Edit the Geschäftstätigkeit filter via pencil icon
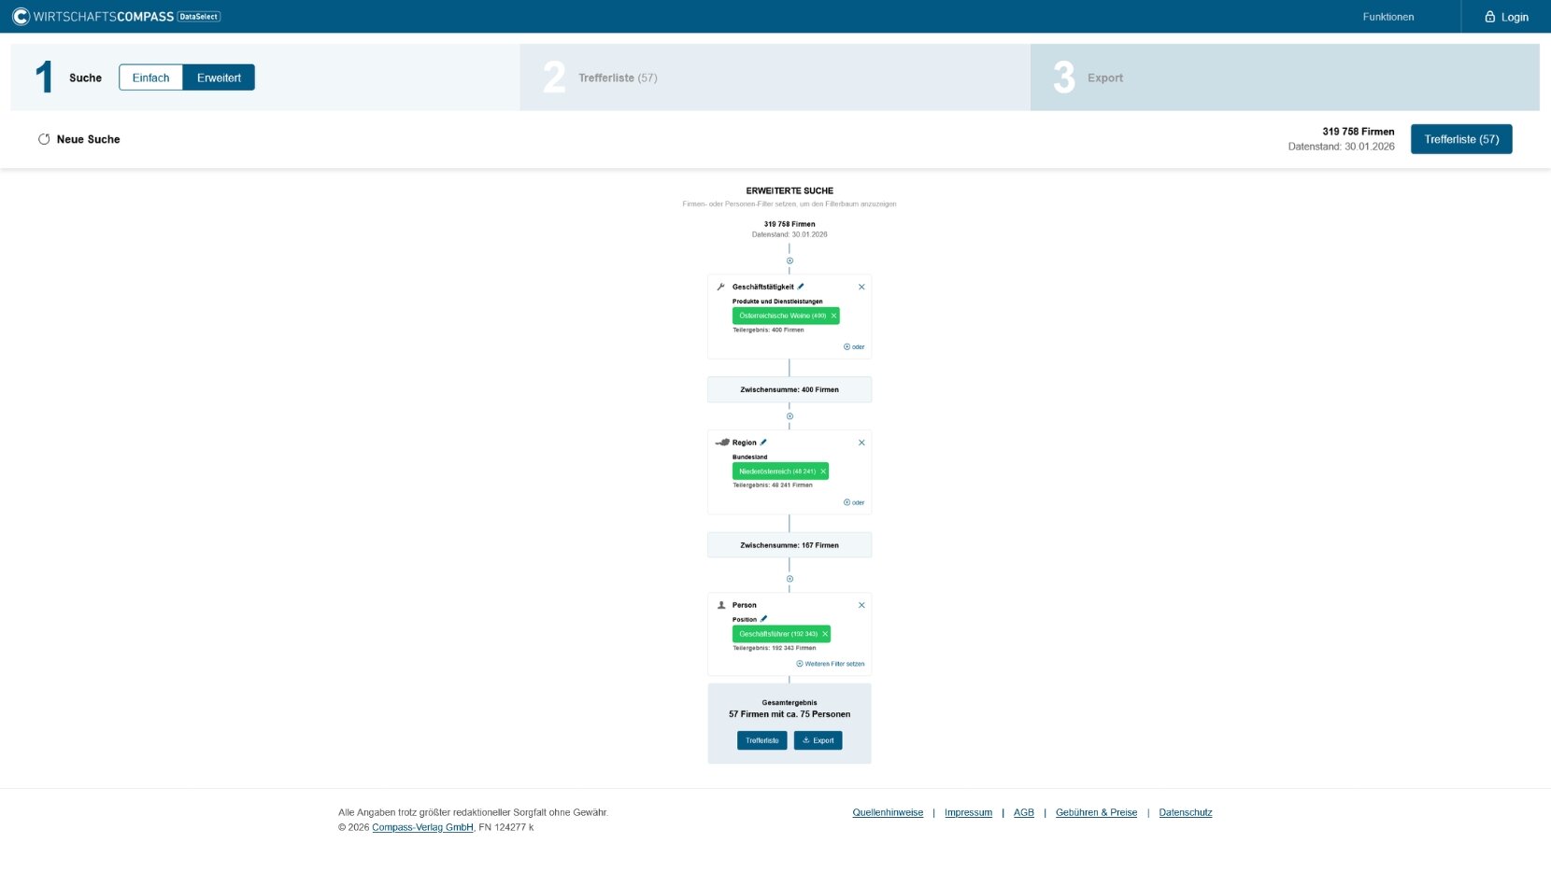The height and width of the screenshot is (872, 1551). (x=801, y=287)
